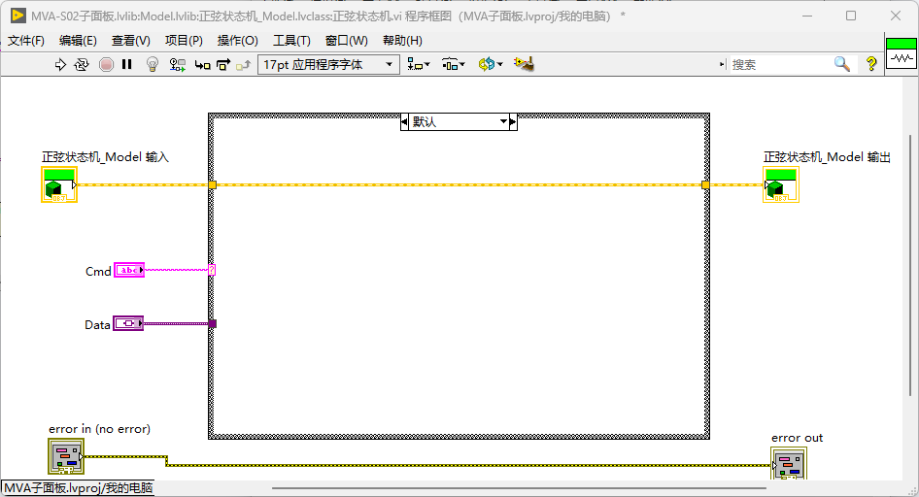Click the Abort Execution stop button
Screen dimensions: 919x497
(x=106, y=64)
